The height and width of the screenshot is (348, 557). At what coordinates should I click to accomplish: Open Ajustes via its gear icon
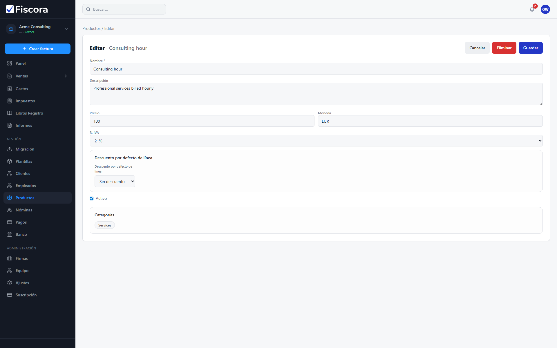coord(10,283)
